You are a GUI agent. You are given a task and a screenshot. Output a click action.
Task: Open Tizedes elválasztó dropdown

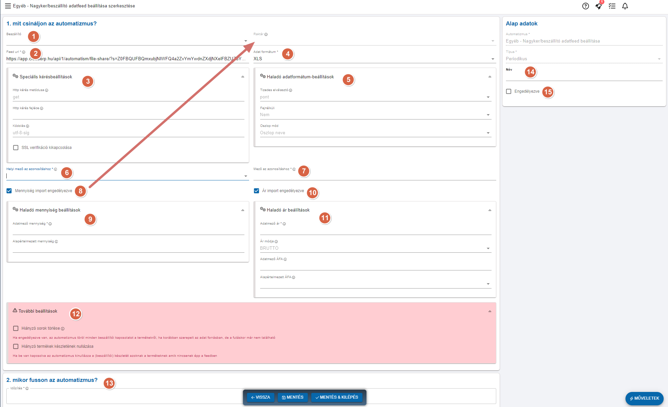click(376, 97)
